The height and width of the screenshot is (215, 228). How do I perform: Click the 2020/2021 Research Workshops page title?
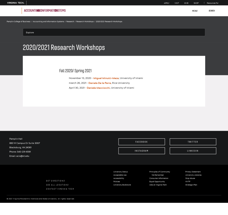[64, 47]
